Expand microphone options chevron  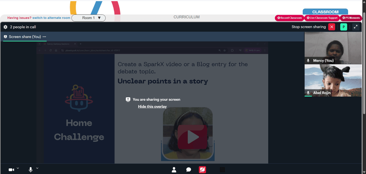(37, 168)
